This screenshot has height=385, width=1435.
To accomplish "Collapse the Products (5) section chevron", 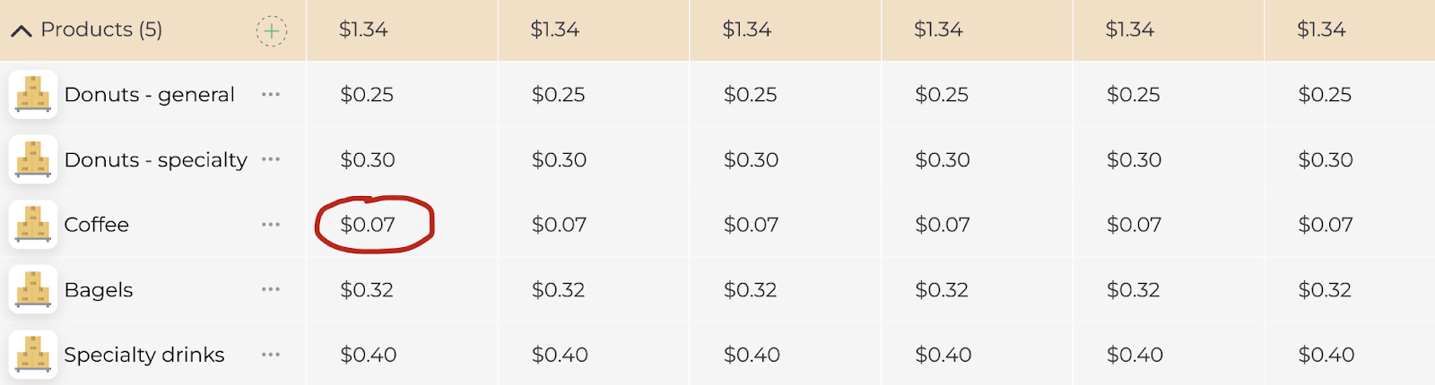I will (x=21, y=31).
